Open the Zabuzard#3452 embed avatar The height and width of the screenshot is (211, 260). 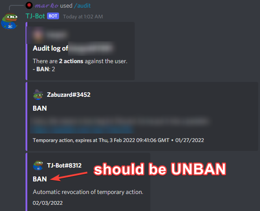[x=38, y=95]
